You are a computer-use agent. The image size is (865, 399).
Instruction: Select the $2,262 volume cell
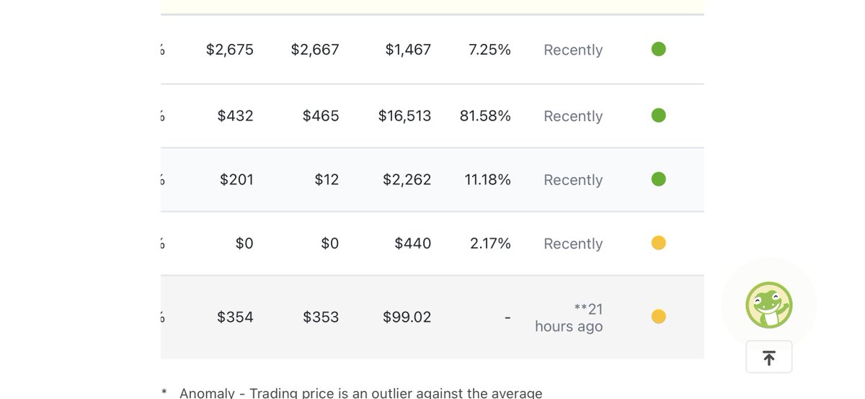[407, 179]
